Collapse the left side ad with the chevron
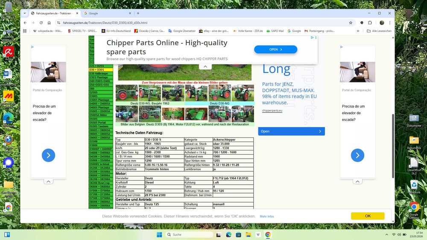 point(48,181)
